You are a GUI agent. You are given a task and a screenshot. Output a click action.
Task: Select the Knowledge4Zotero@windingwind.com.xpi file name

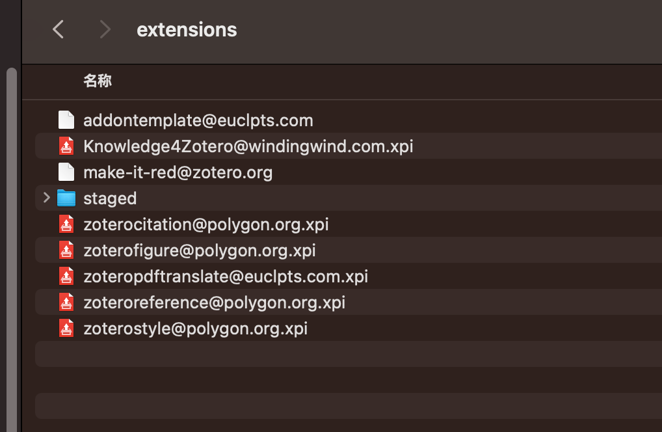pos(248,146)
